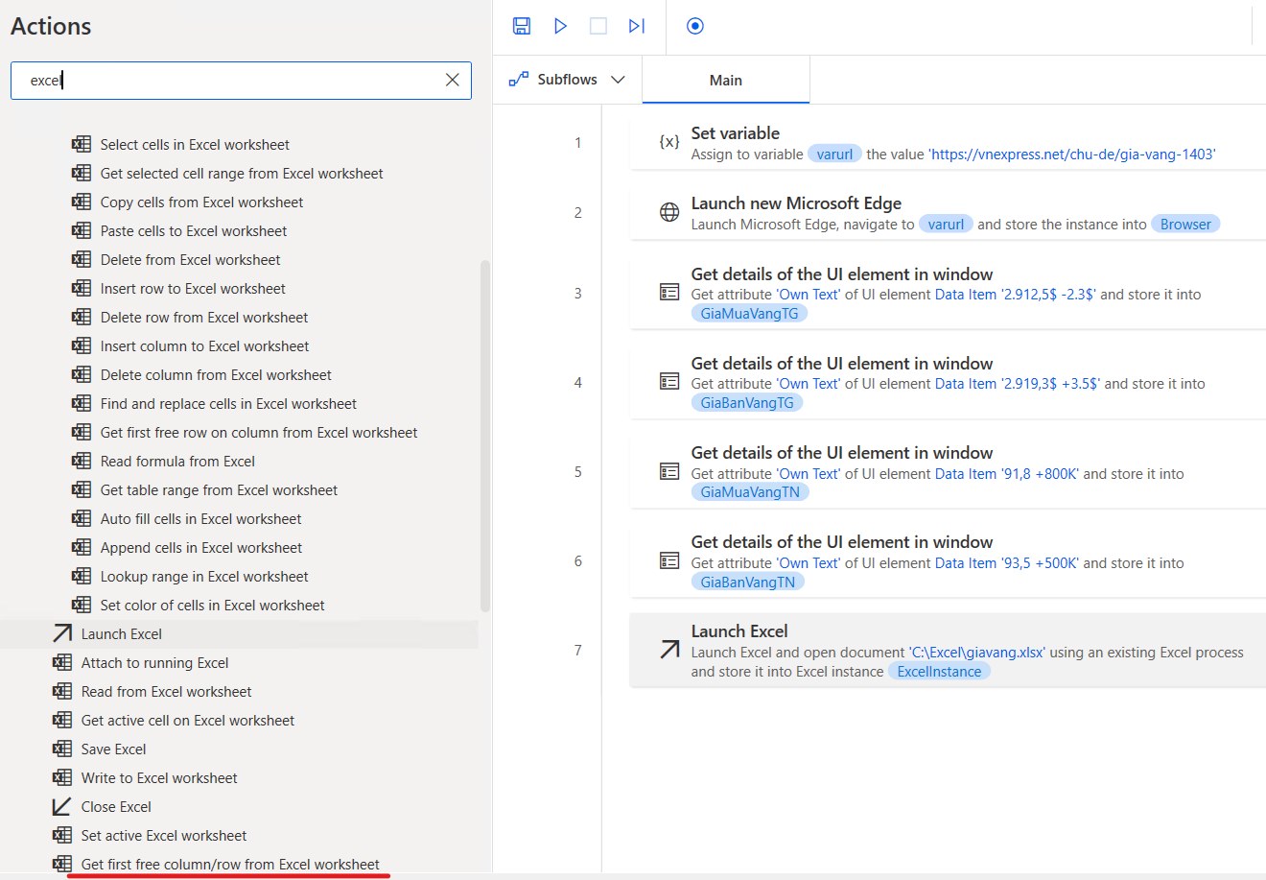1266x880 pixels.
Task: Select Get first free column/row from Excel worksheet
Action: (x=230, y=864)
